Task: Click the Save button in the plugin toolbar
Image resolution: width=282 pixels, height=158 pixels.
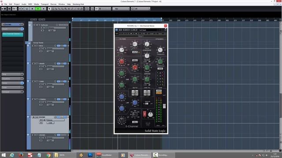Action: [160, 33]
